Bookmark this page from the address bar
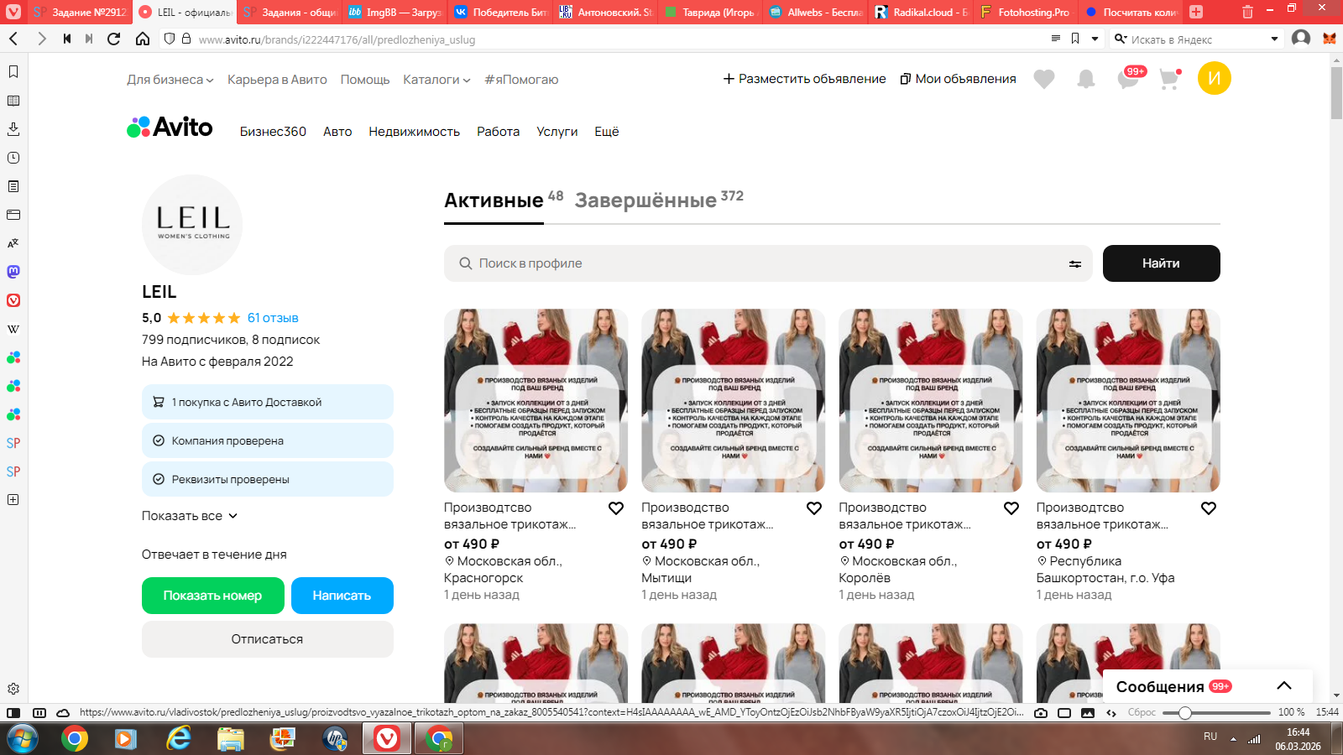This screenshot has width=1343, height=755. (x=1075, y=39)
